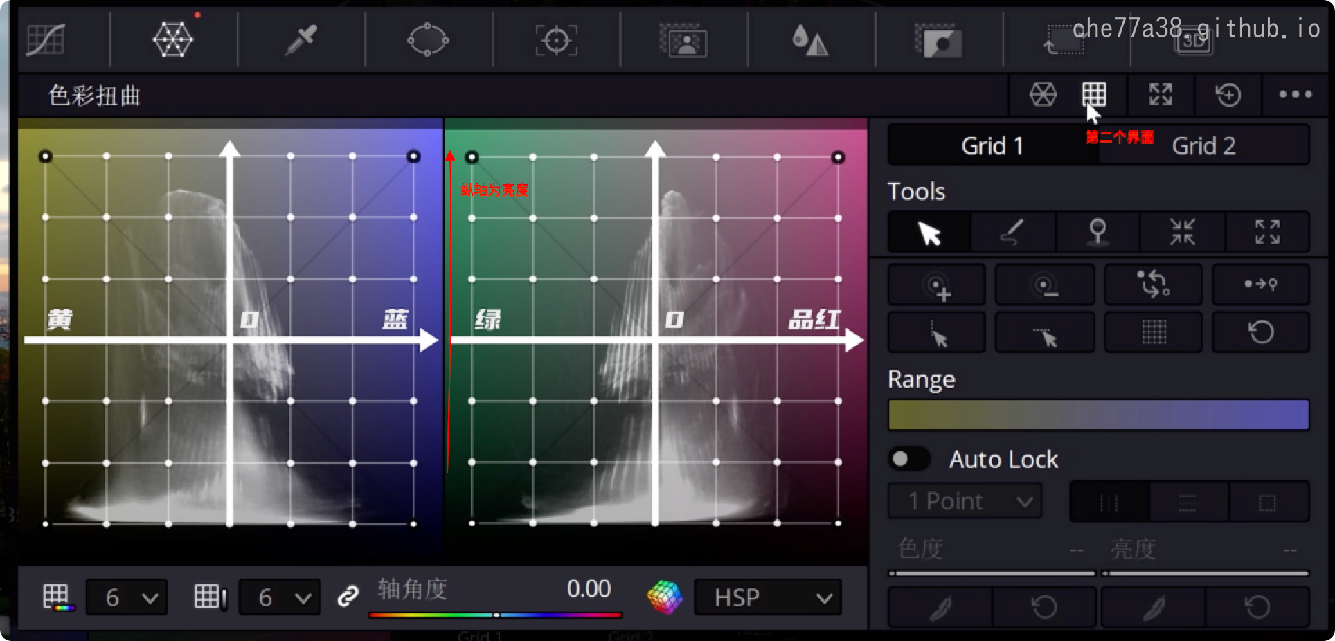Click the select column button
Image resolution: width=1335 pixels, height=641 pixels.
point(937,332)
